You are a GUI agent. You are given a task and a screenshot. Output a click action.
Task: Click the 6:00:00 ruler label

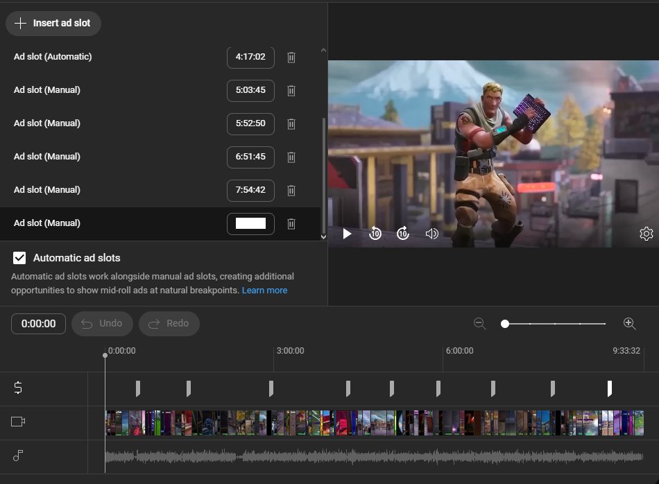(x=459, y=351)
